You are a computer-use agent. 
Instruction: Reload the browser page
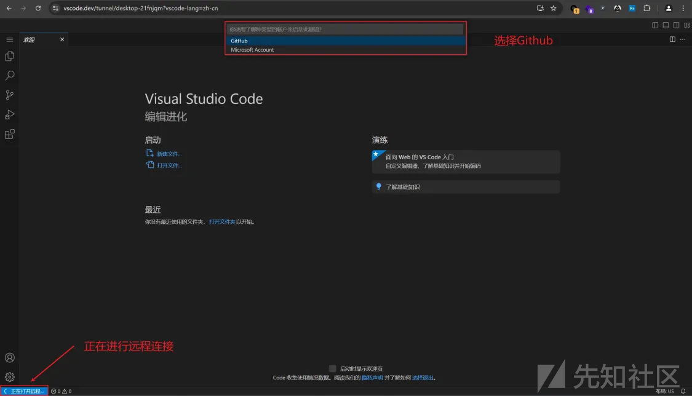click(38, 8)
